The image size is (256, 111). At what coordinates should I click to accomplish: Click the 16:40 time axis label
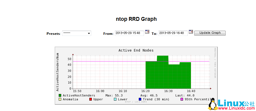(191, 91)
